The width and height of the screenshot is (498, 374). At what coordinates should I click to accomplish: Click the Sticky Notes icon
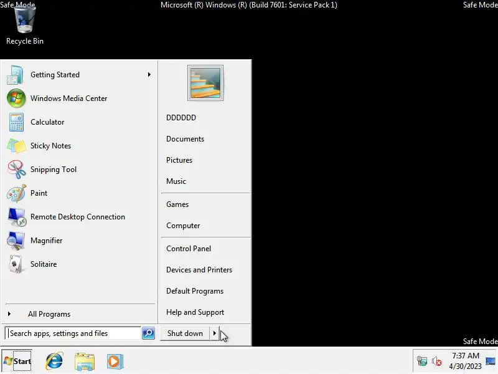16,146
